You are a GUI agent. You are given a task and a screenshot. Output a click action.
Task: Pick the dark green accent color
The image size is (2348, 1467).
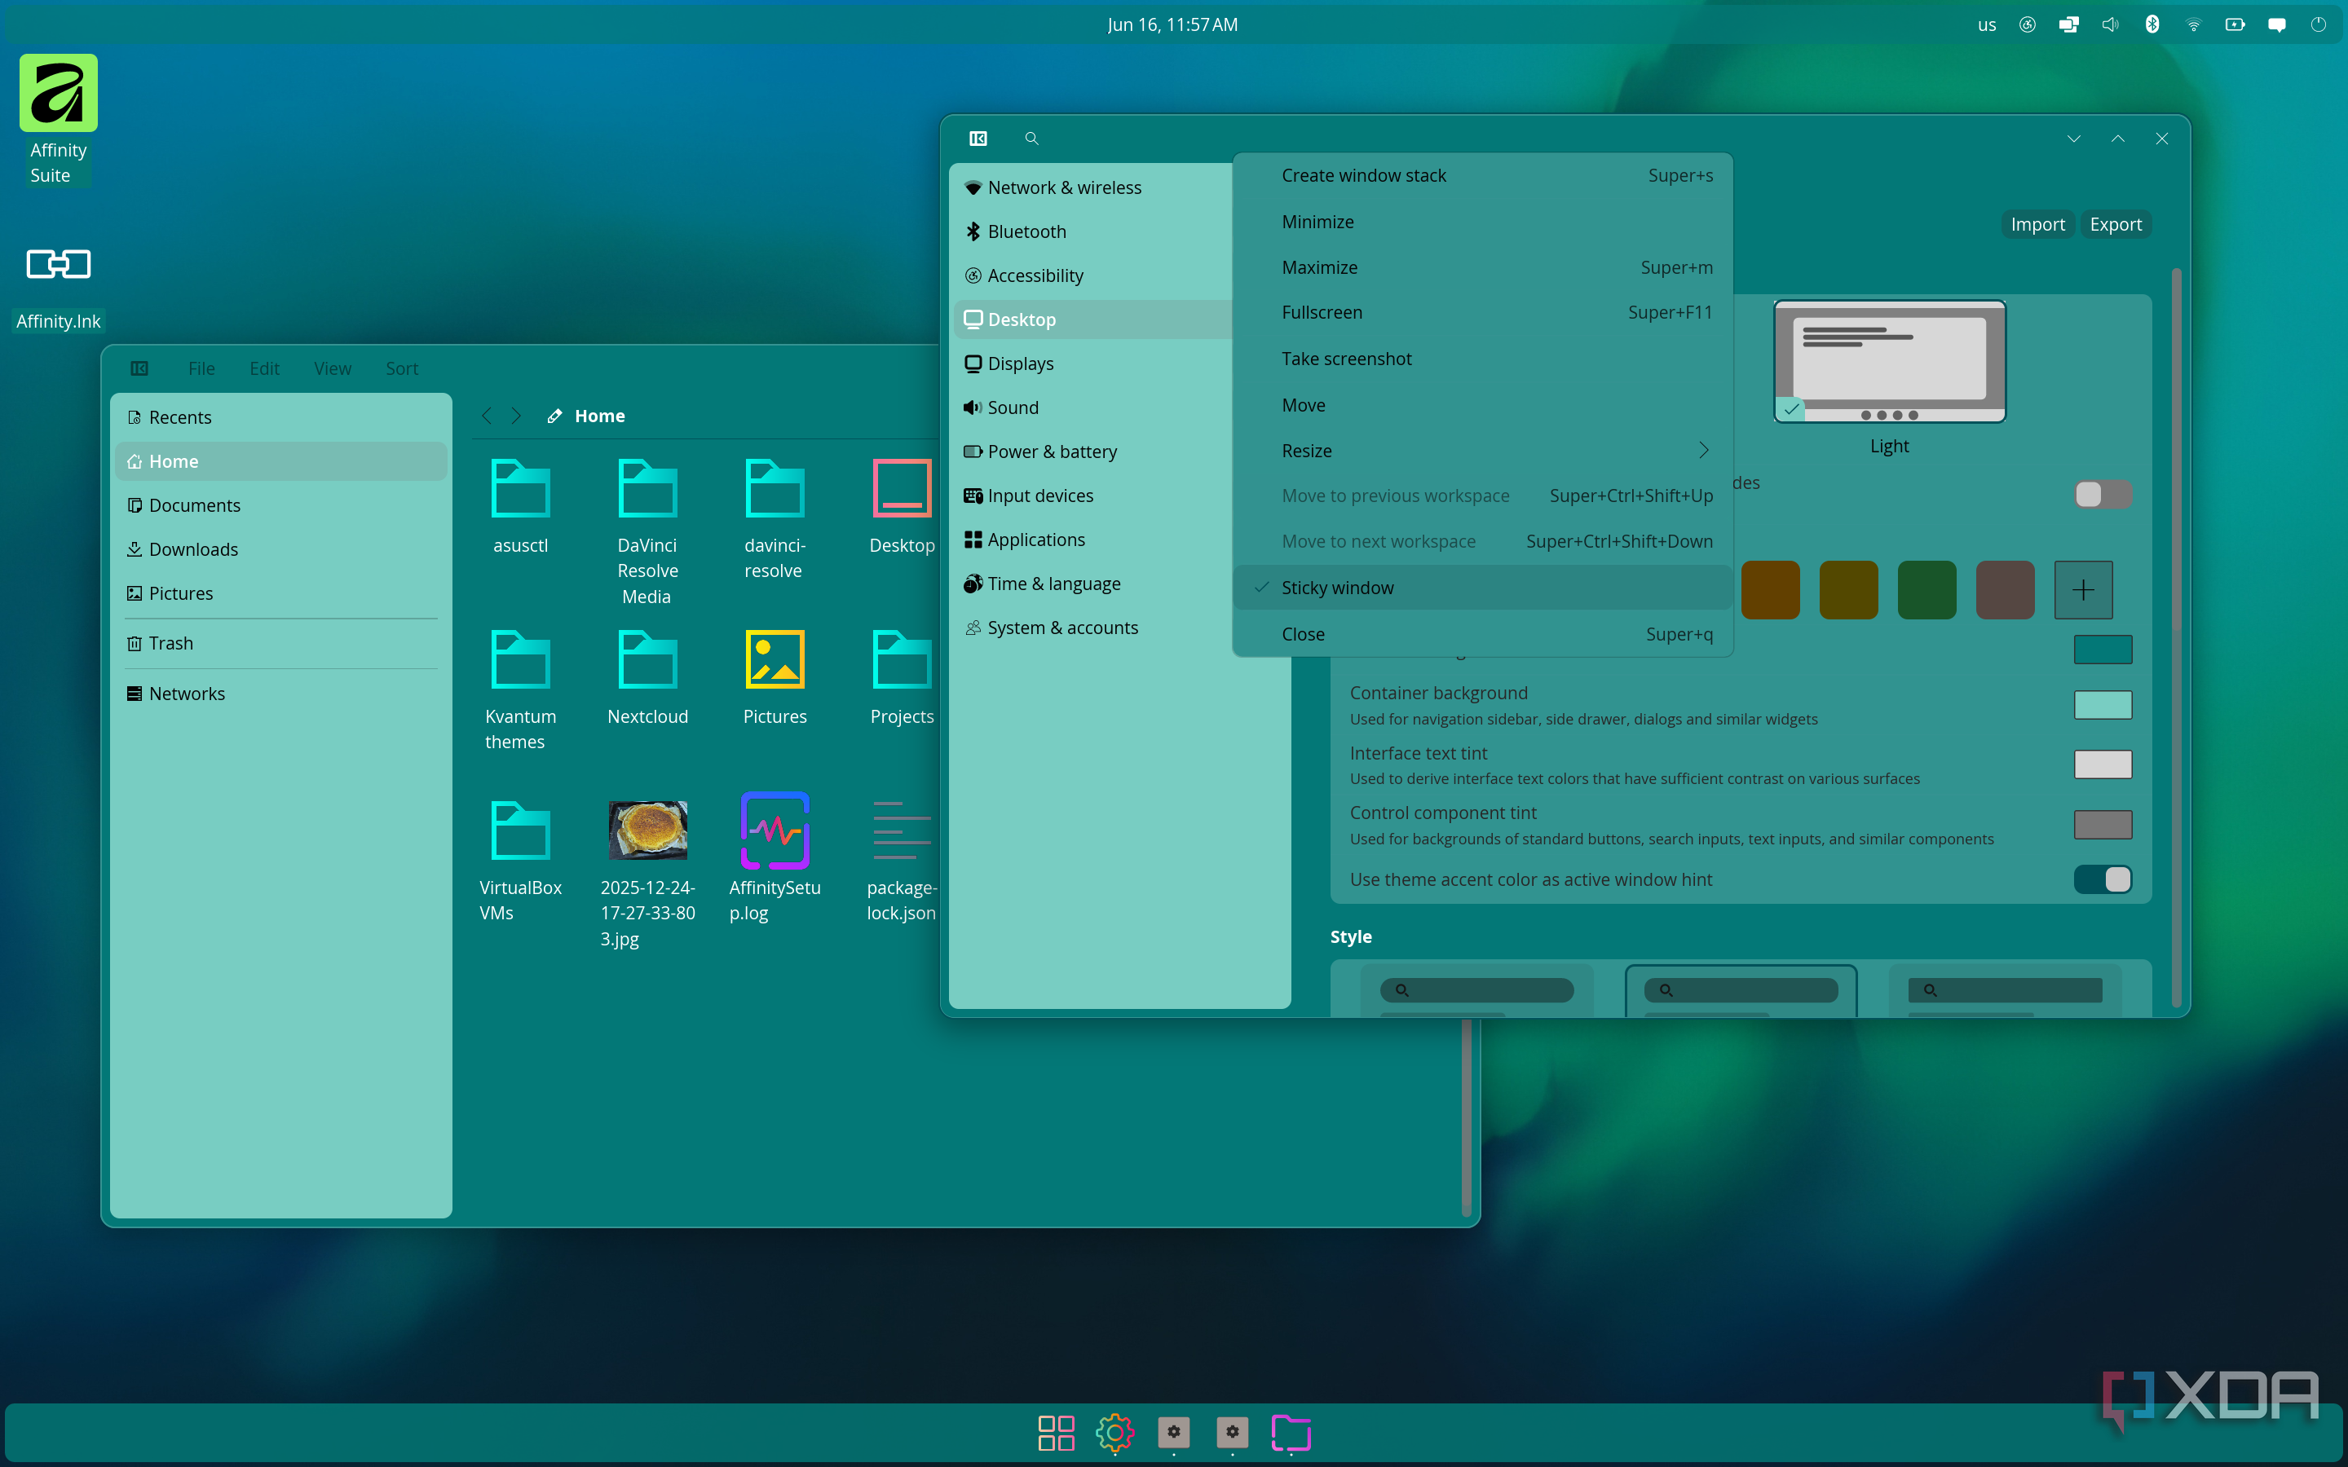click(1927, 590)
